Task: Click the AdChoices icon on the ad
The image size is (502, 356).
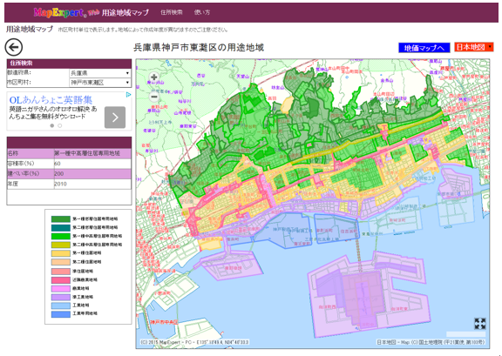Action: [x=128, y=95]
